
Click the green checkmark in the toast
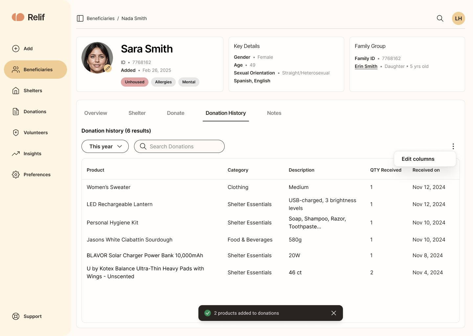coord(208,313)
